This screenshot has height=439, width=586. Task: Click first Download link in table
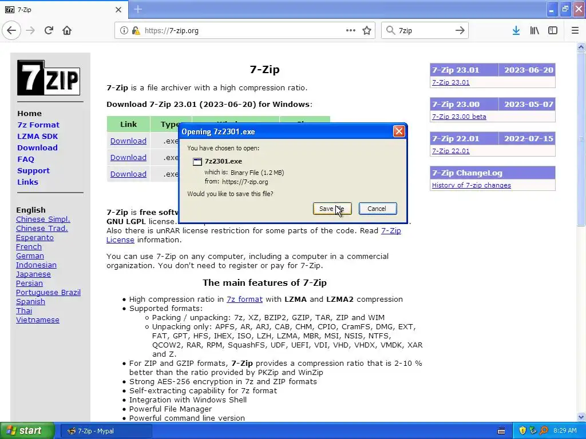128,141
